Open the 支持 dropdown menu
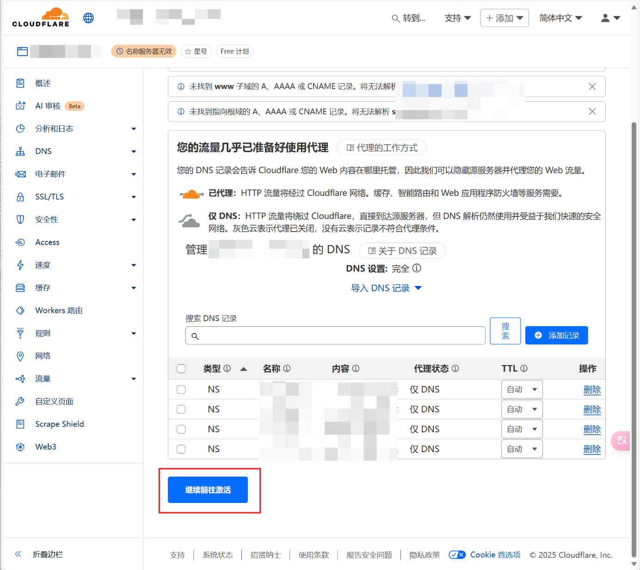 457,18
